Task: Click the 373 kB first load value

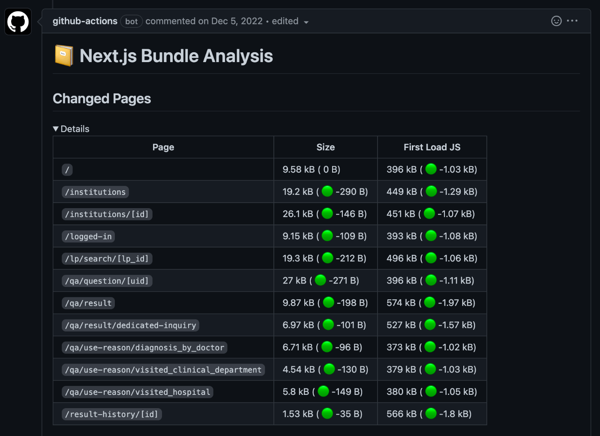Action: 401,348
